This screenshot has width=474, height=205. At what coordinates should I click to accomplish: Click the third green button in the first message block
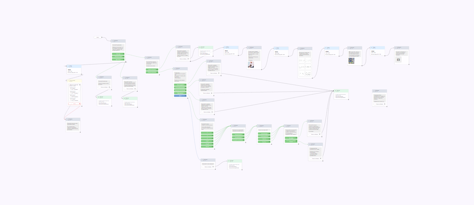coord(118,59)
